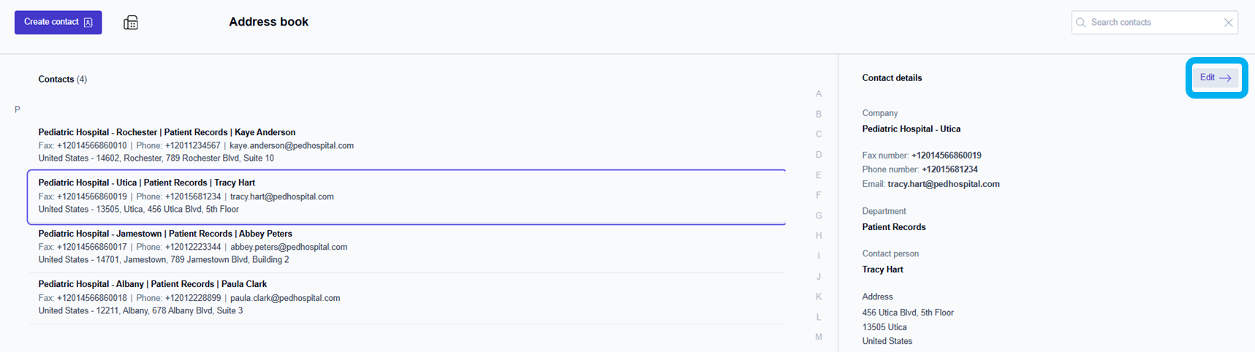The height and width of the screenshot is (352, 1255).
Task: Jump to letter C in index
Action: 819,134
